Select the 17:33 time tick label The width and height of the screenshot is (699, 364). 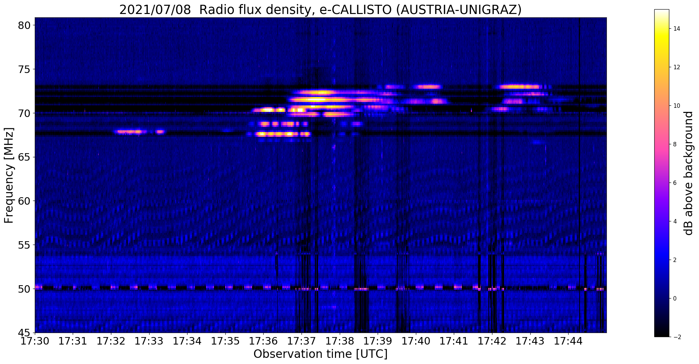pos(149,341)
